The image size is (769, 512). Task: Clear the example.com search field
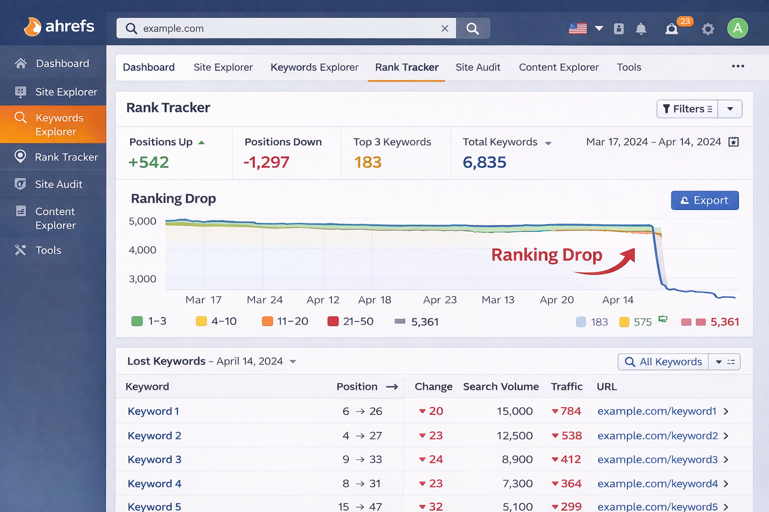(445, 28)
